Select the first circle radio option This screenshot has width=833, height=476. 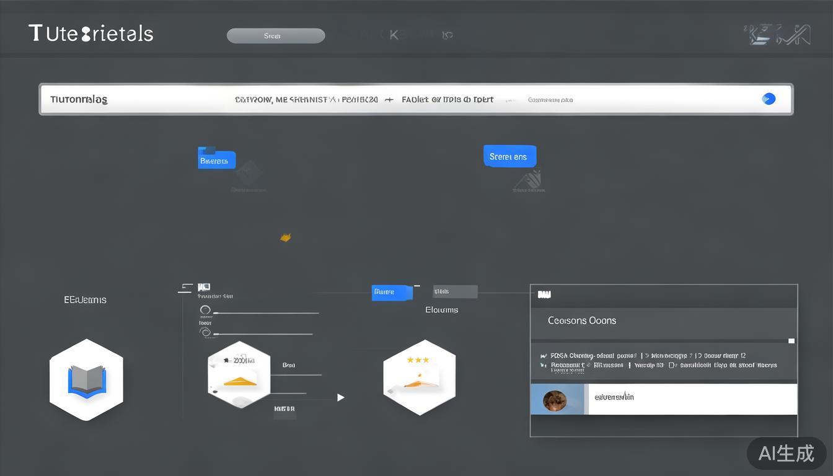point(205,310)
